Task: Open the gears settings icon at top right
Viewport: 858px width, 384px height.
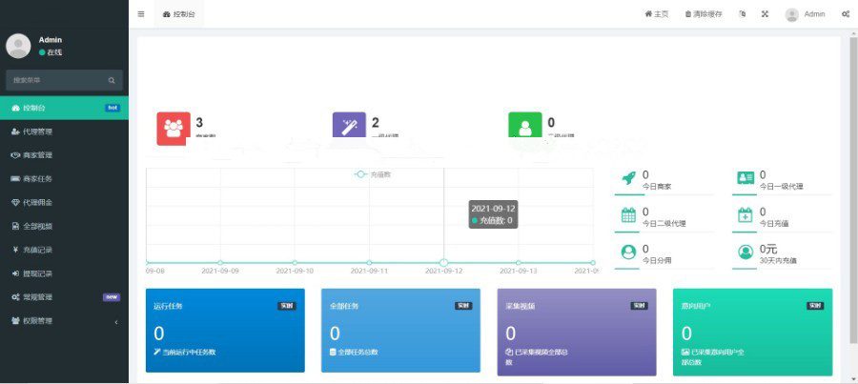Action: pos(846,14)
